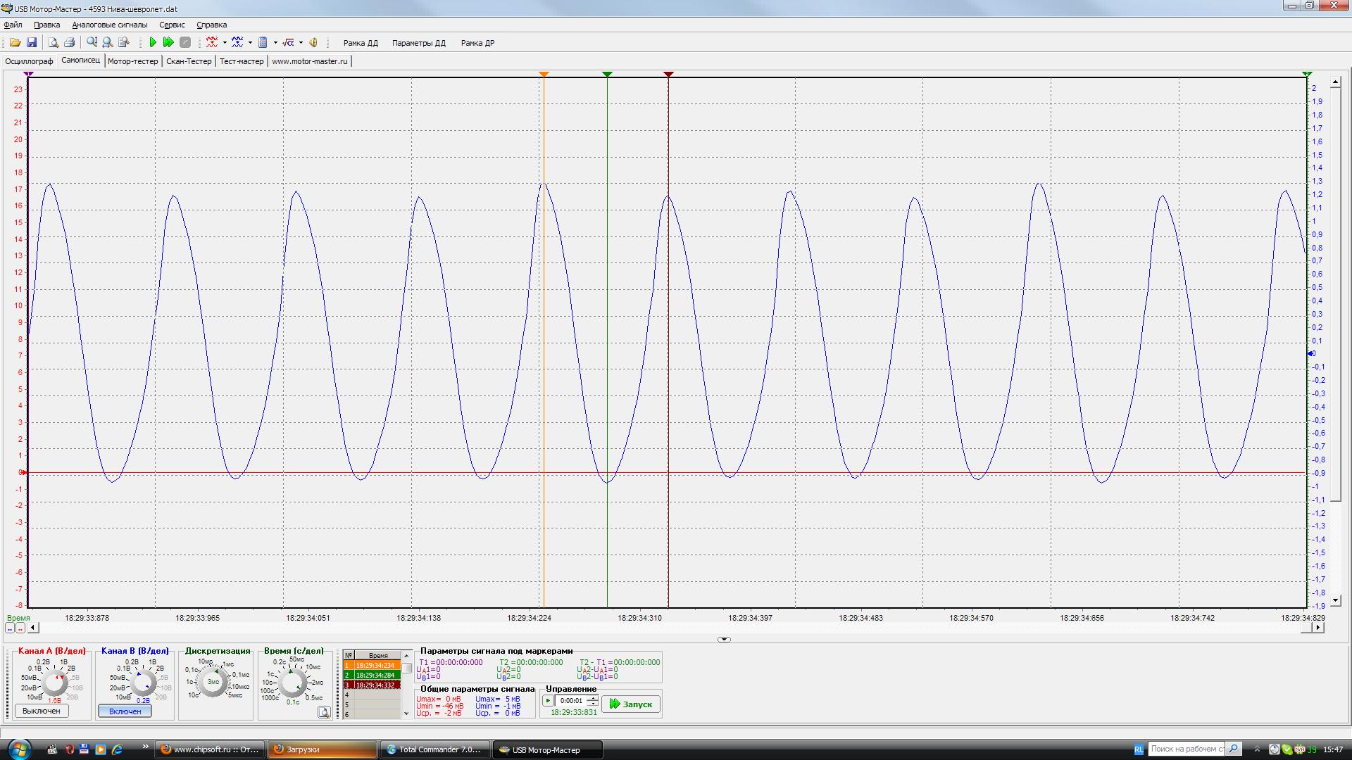Collapse bottom panel with the down chevron

(x=724, y=640)
